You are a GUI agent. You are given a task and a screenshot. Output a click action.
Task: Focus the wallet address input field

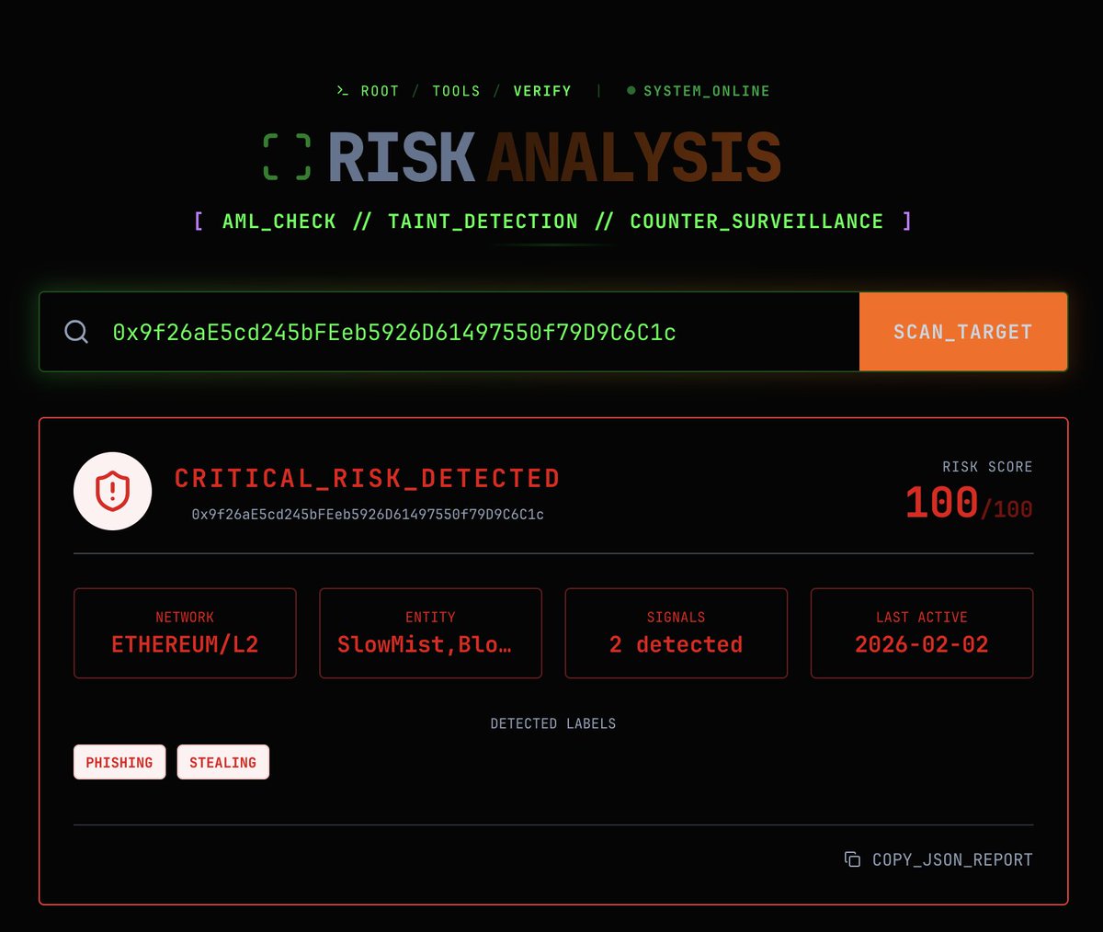tap(449, 332)
